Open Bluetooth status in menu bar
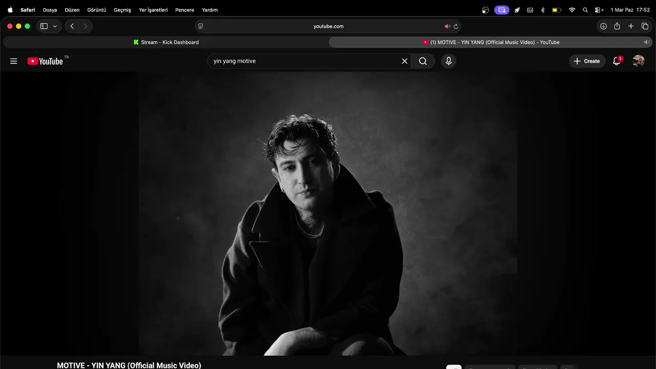The height and width of the screenshot is (369, 656). click(x=543, y=10)
